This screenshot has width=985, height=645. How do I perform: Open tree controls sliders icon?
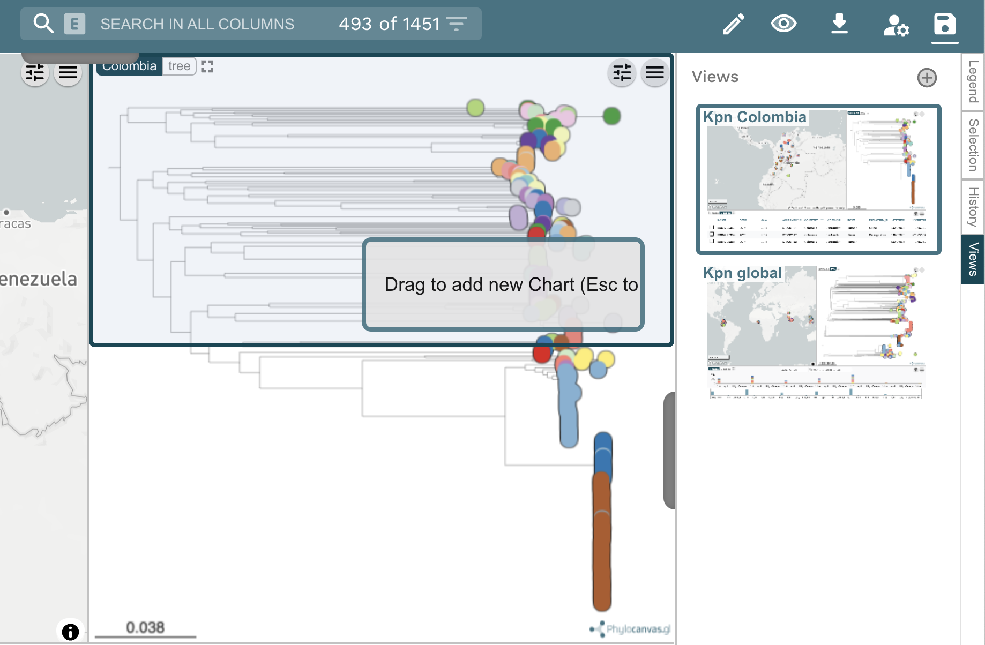(622, 72)
